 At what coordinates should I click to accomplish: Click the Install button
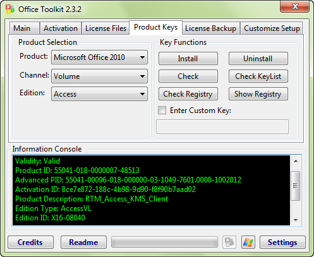click(x=188, y=59)
